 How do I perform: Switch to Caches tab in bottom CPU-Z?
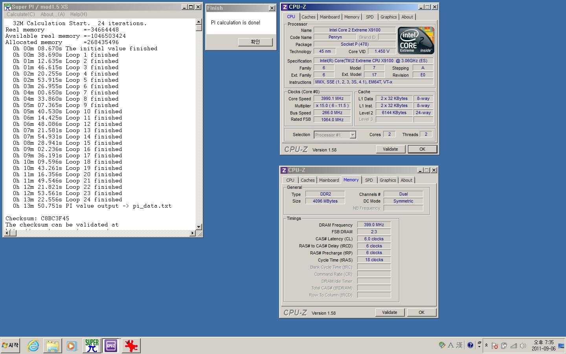click(308, 180)
